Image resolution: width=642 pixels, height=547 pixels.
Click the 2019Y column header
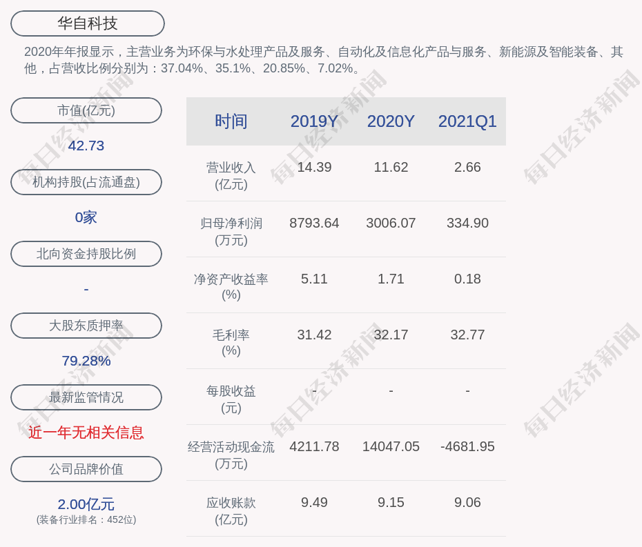click(314, 121)
